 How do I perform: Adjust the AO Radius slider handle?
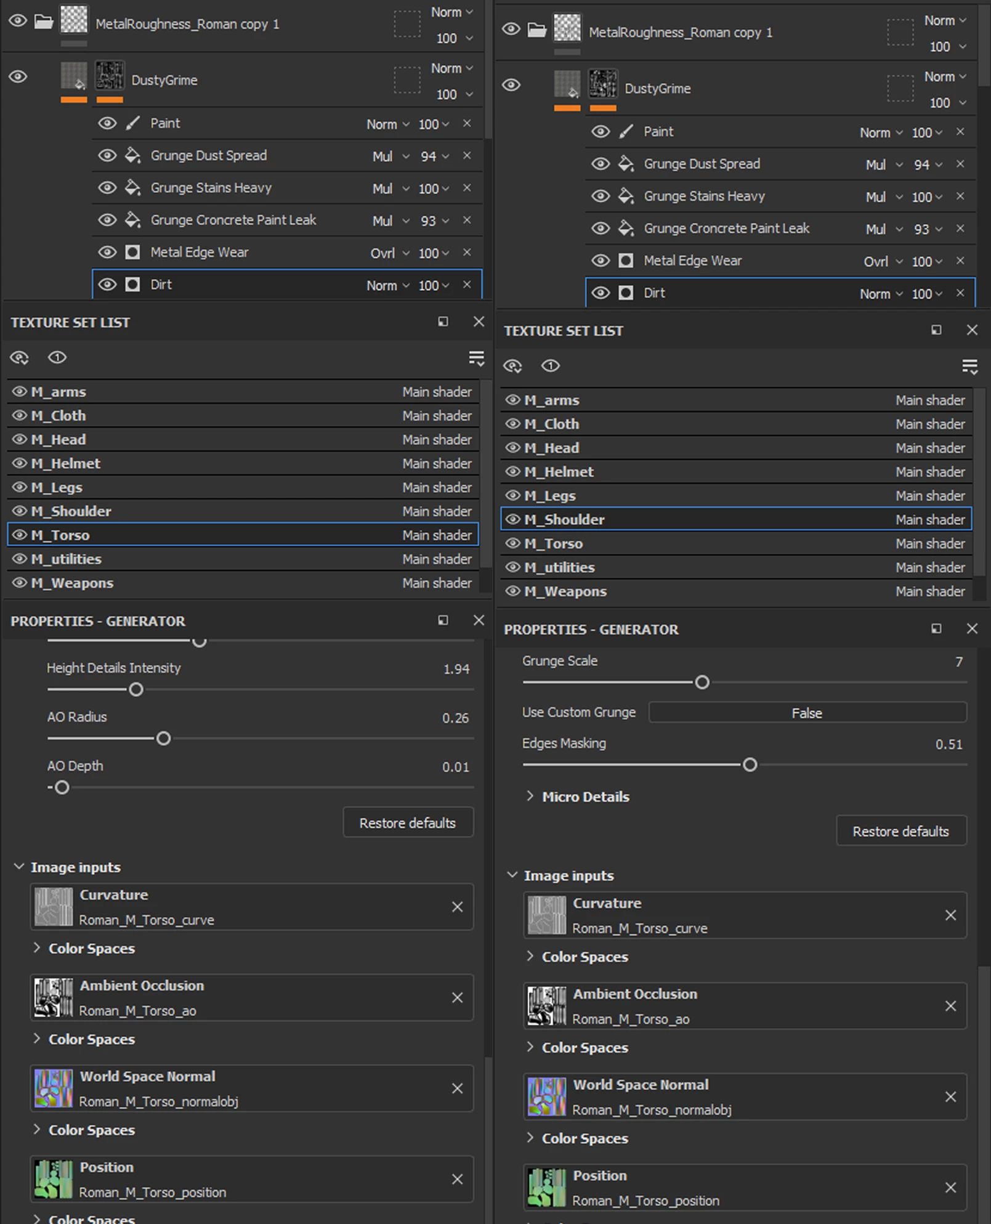click(x=163, y=738)
